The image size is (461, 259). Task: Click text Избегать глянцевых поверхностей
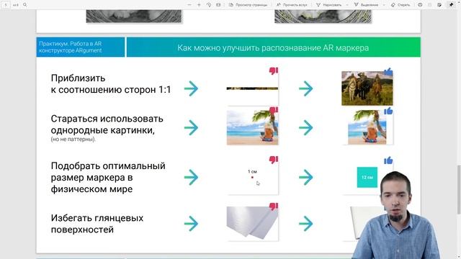click(x=97, y=224)
